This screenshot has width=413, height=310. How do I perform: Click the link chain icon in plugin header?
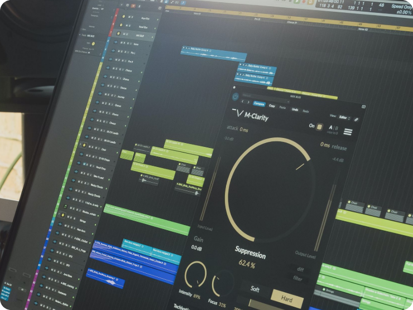pyautogui.click(x=357, y=120)
